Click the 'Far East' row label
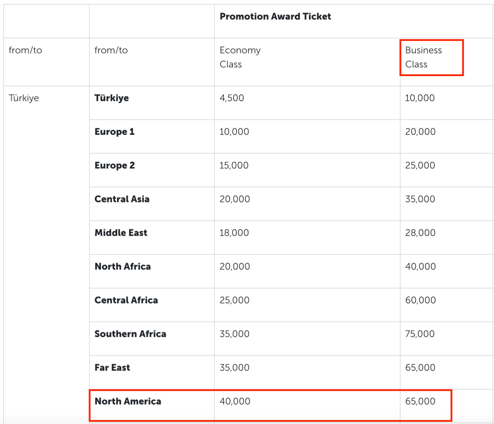The height and width of the screenshot is (424, 494). click(112, 367)
